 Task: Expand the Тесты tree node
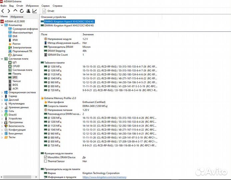click(x=2, y=137)
